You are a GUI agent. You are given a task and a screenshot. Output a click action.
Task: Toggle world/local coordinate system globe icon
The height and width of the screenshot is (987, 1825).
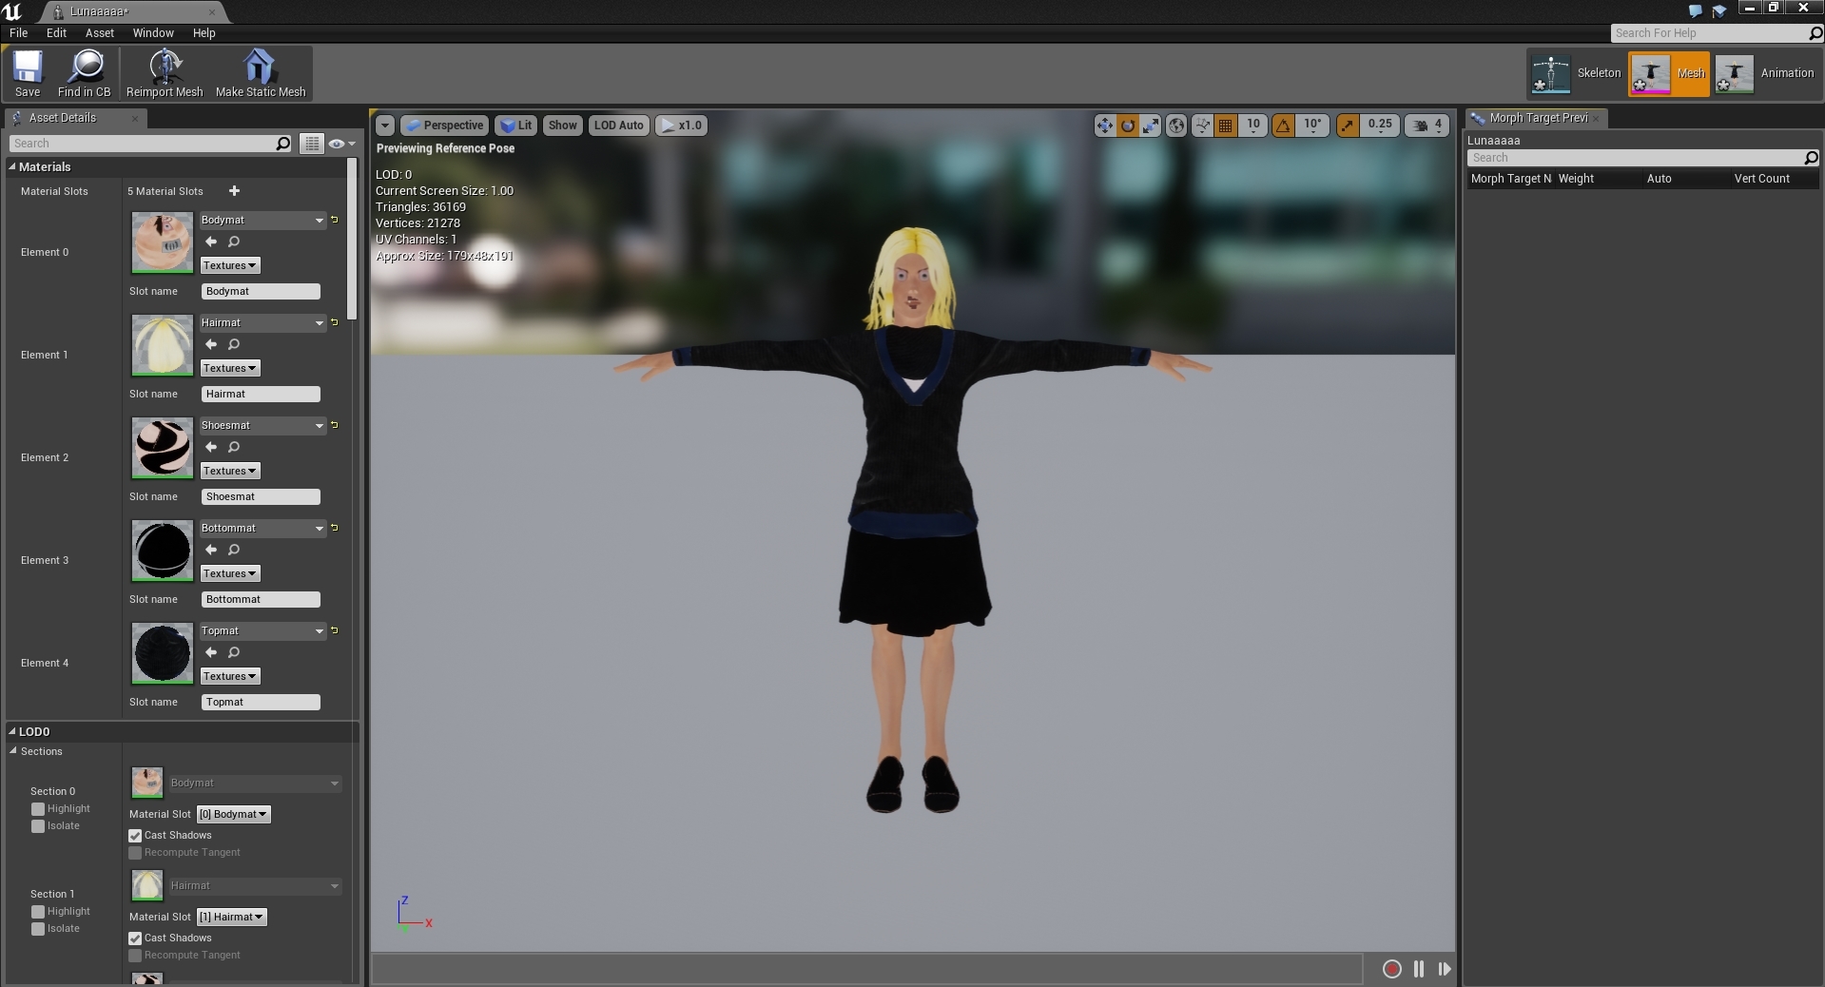click(1176, 126)
